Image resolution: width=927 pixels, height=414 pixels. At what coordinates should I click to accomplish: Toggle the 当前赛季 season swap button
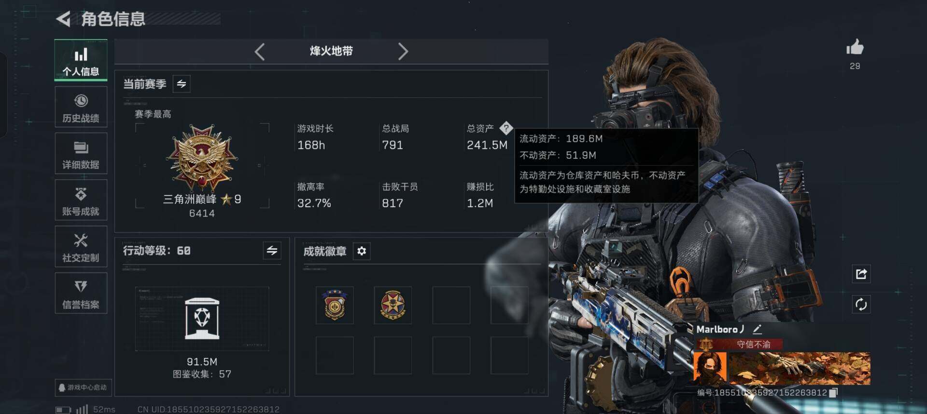tap(182, 84)
